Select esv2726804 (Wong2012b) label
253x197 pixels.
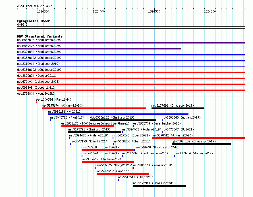click(x=36, y=94)
